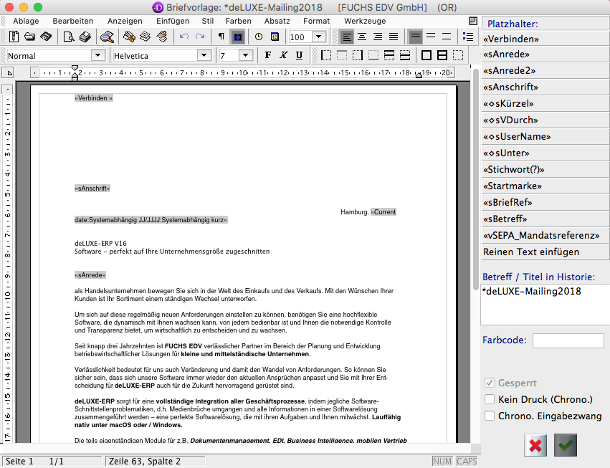Apply bold formatting with the F button

click(268, 55)
